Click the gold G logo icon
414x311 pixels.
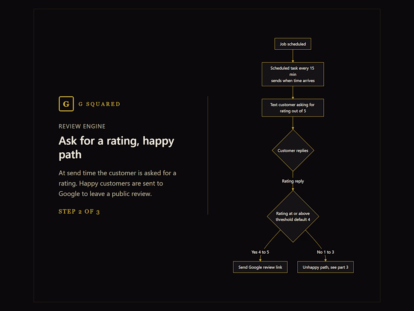click(66, 104)
